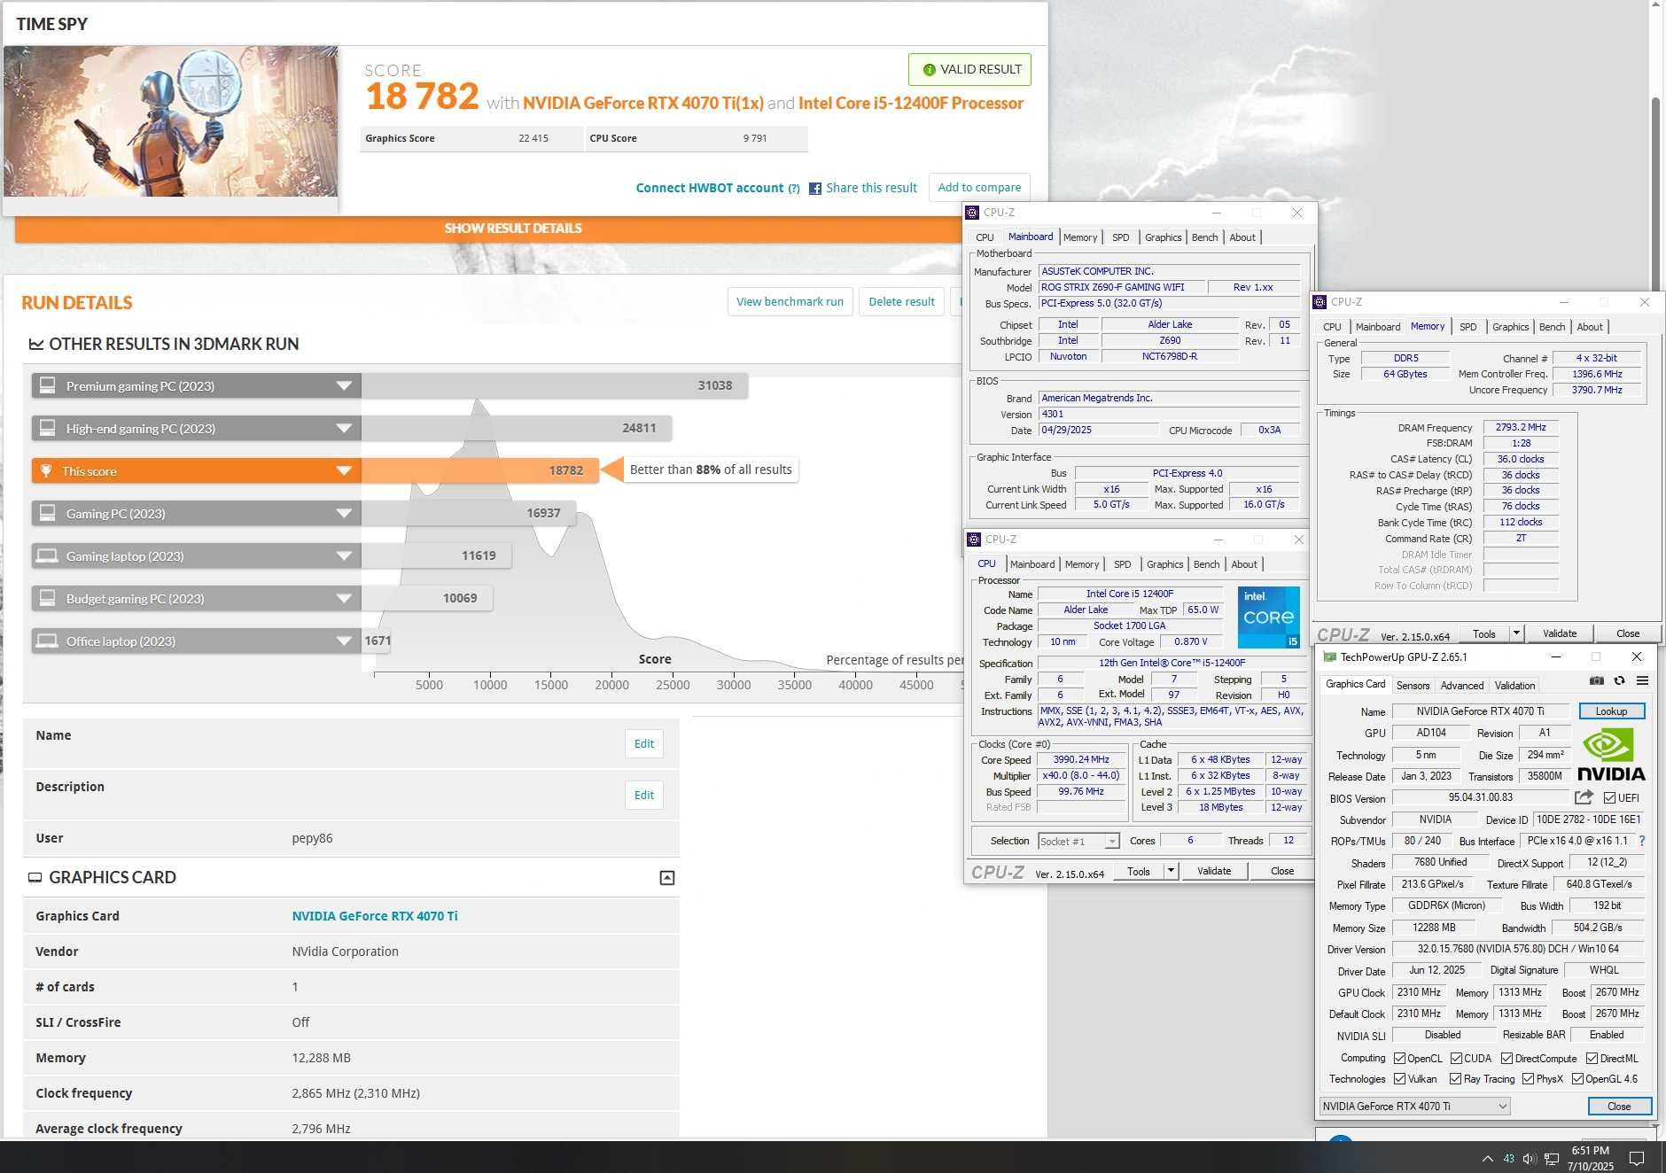The width and height of the screenshot is (1666, 1173).
Task: Click the HWBOT help question mark
Action: click(794, 189)
